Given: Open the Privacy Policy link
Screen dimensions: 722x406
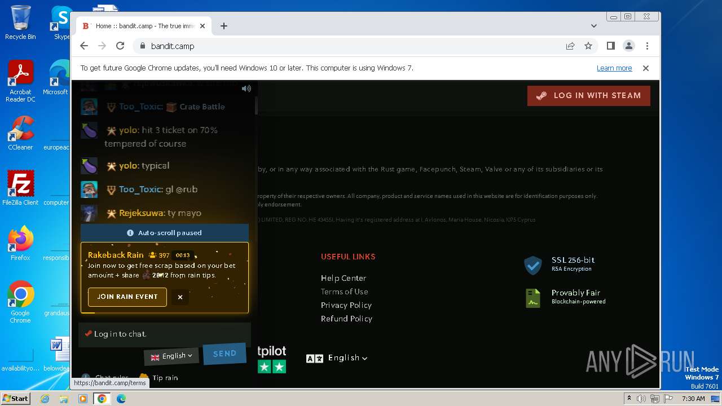Looking at the screenshot, I should click(346, 305).
